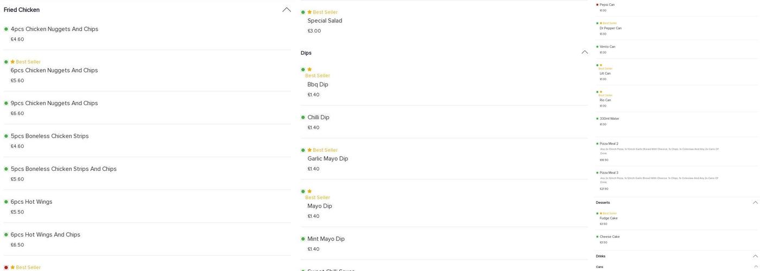This screenshot has width=760, height=271.
Task: Select Pizza Meal 2 deal
Action: coord(609,144)
